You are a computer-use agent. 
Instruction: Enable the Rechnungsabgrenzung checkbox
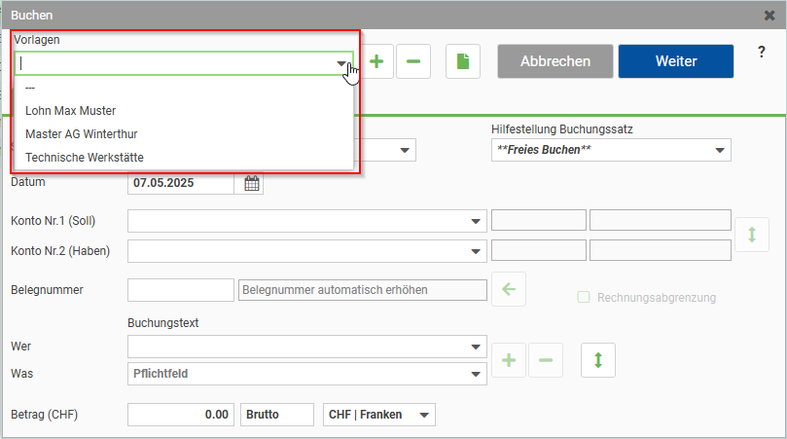tap(584, 298)
